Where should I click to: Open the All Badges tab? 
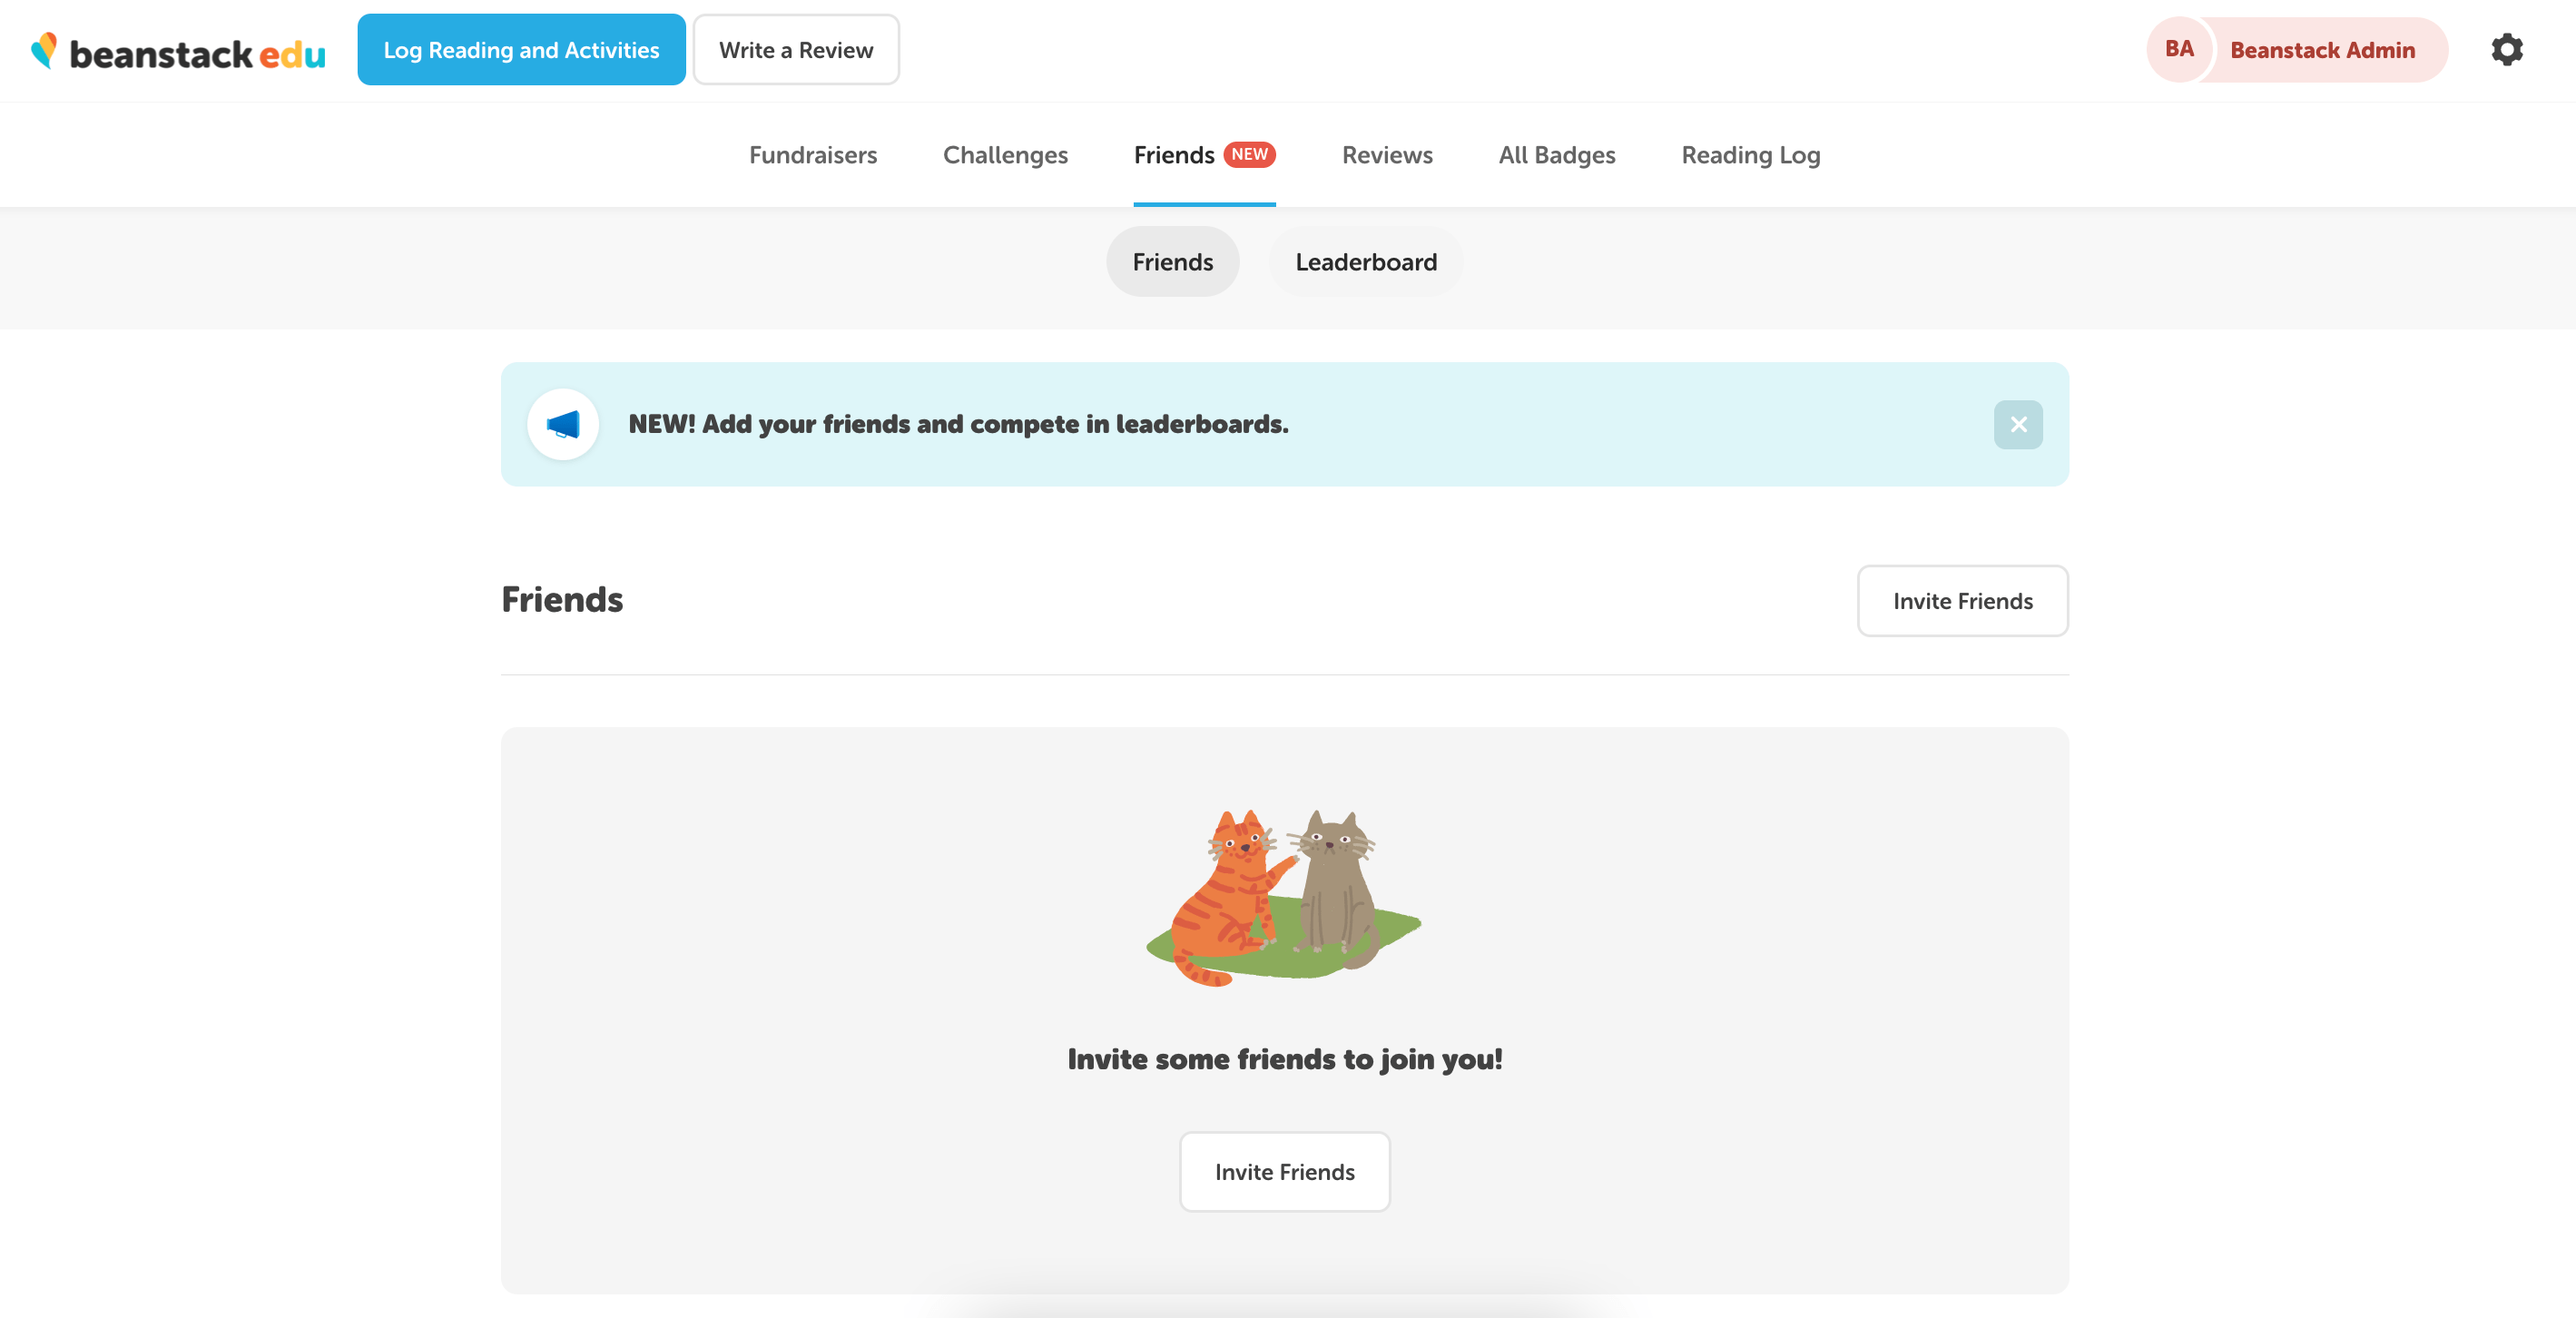pyautogui.click(x=1556, y=155)
